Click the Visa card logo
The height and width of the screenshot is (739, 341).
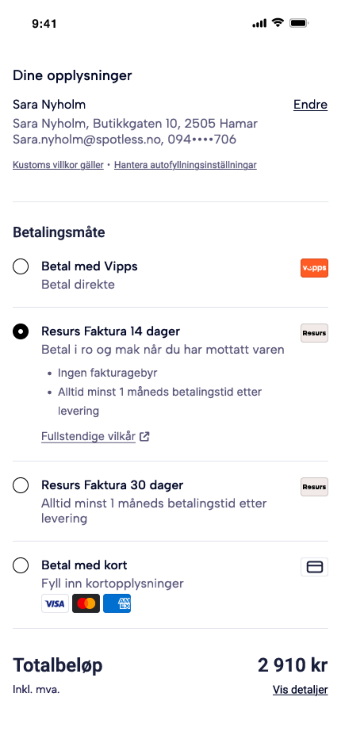55,603
